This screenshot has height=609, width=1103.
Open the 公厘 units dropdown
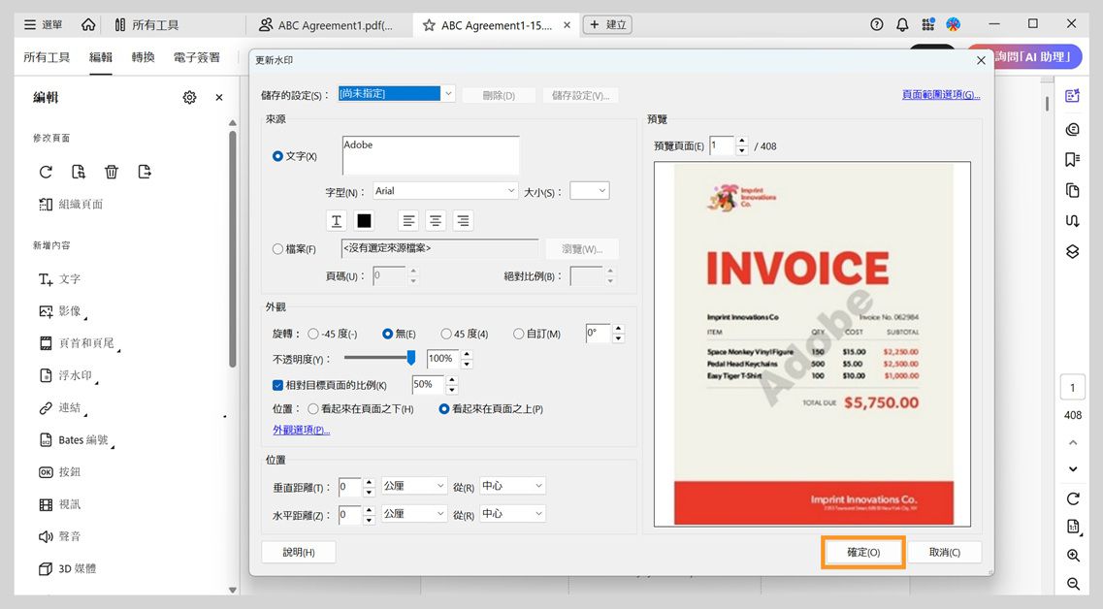414,485
